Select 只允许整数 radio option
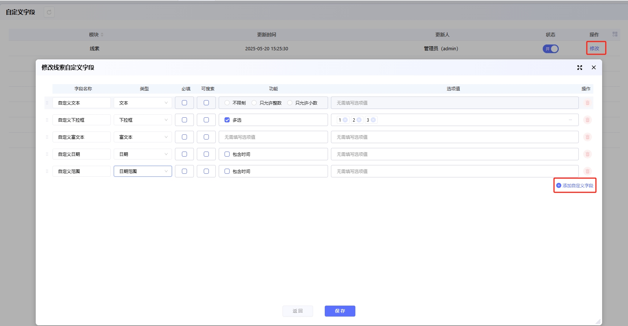This screenshot has width=628, height=326. pos(254,103)
